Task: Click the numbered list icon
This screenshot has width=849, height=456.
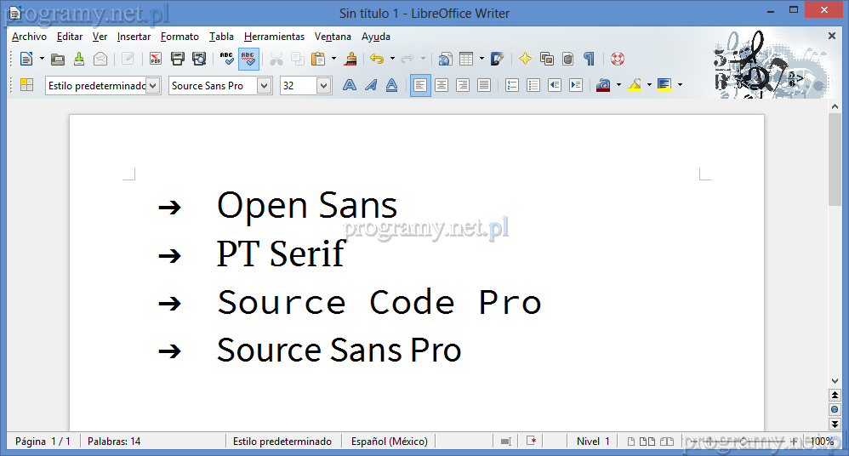Action: pyautogui.click(x=512, y=85)
